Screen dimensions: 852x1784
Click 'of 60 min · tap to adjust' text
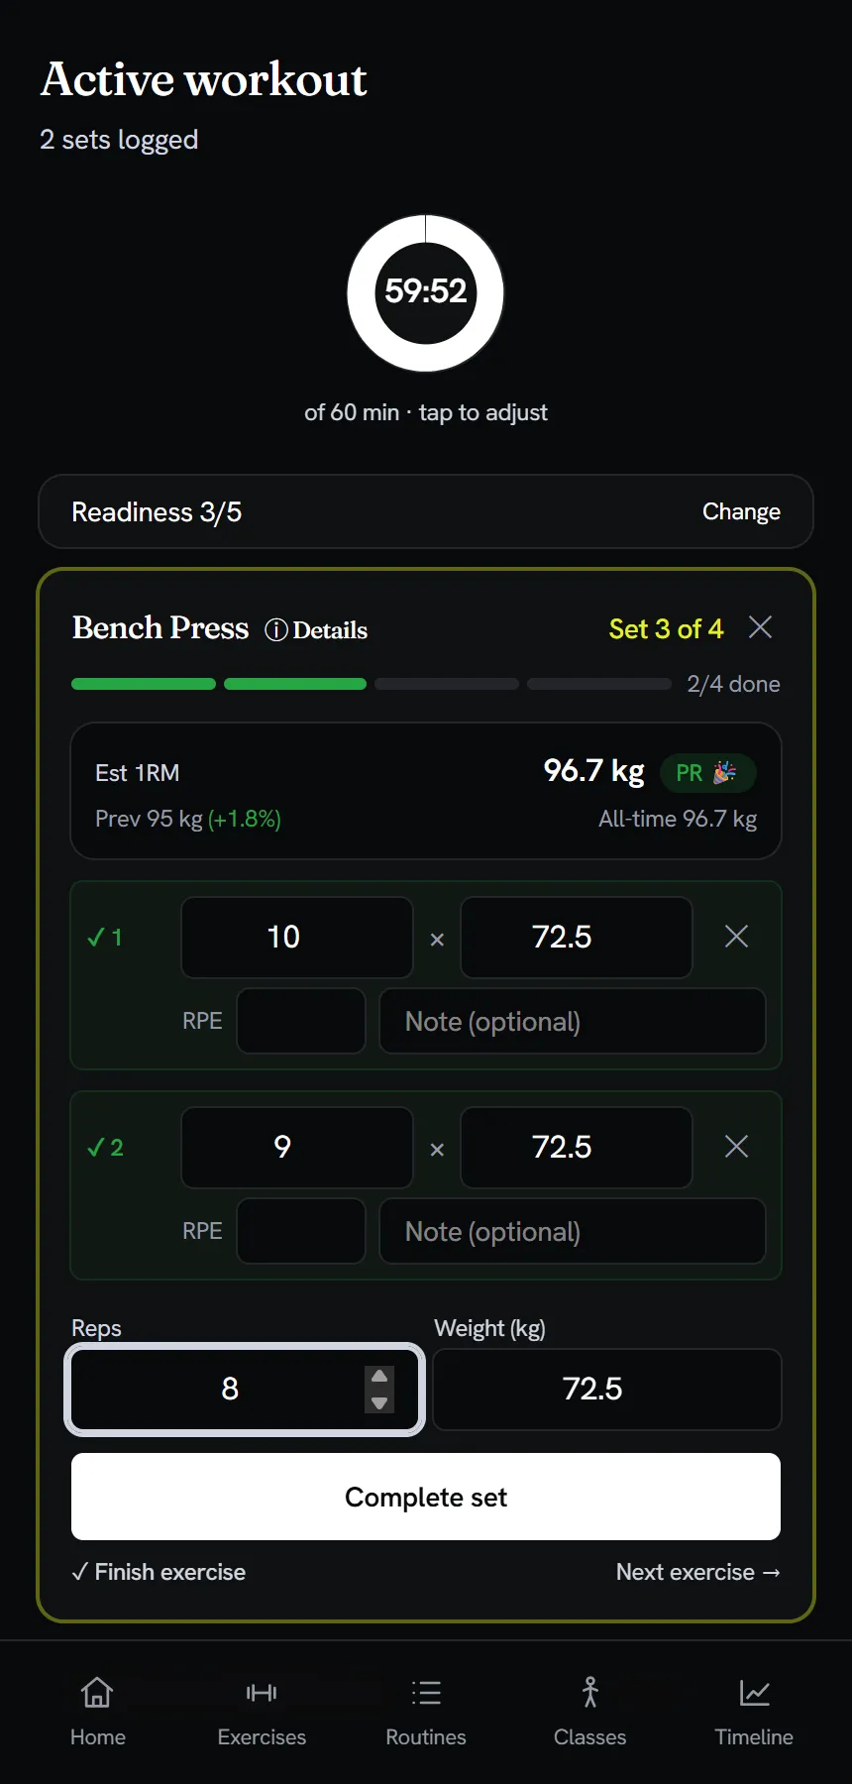pyautogui.click(x=426, y=412)
